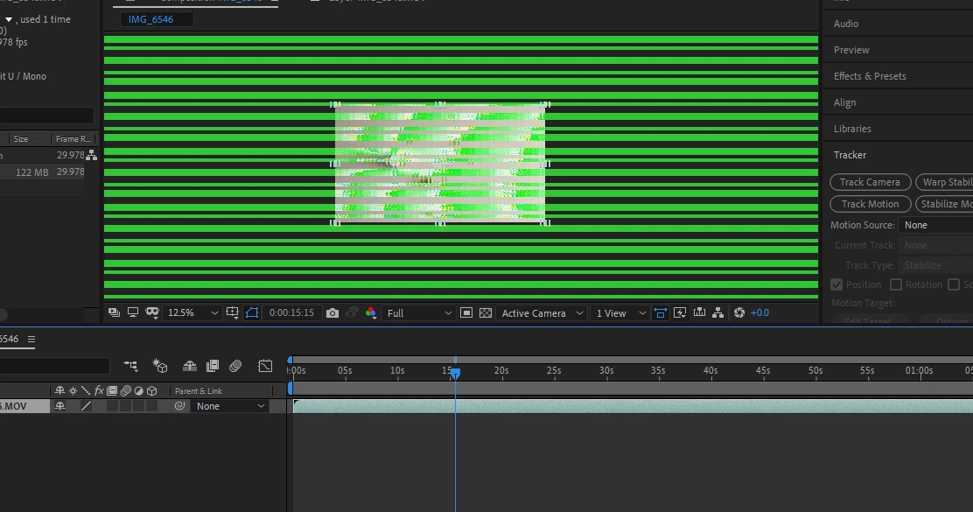Toggle the Position checkbox in Tracker
The height and width of the screenshot is (512, 973).
coord(836,284)
